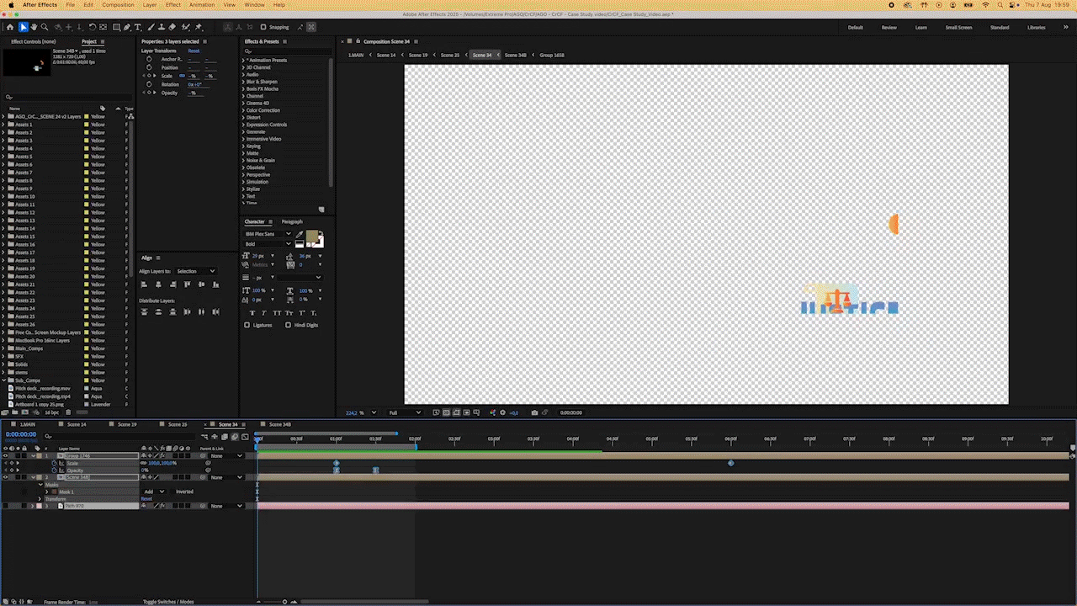Click the Home icon in the toolbar
This screenshot has width=1077, height=606.
[x=10, y=27]
